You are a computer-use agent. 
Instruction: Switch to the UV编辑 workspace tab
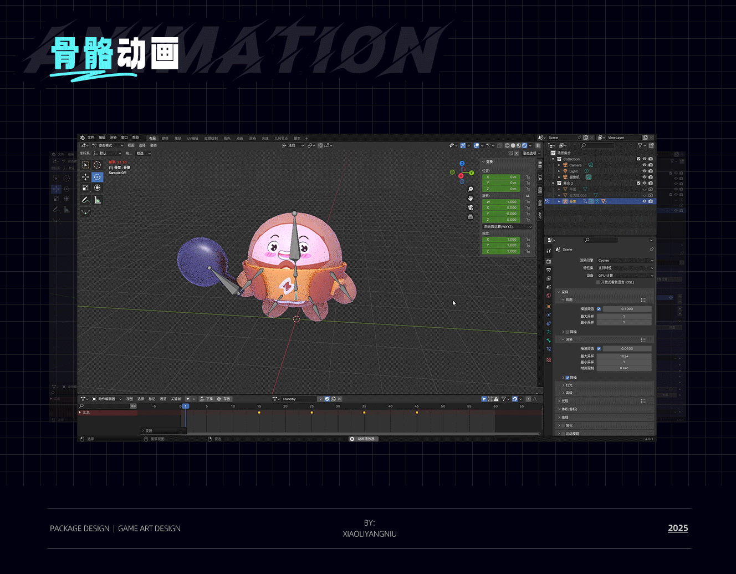(193, 139)
